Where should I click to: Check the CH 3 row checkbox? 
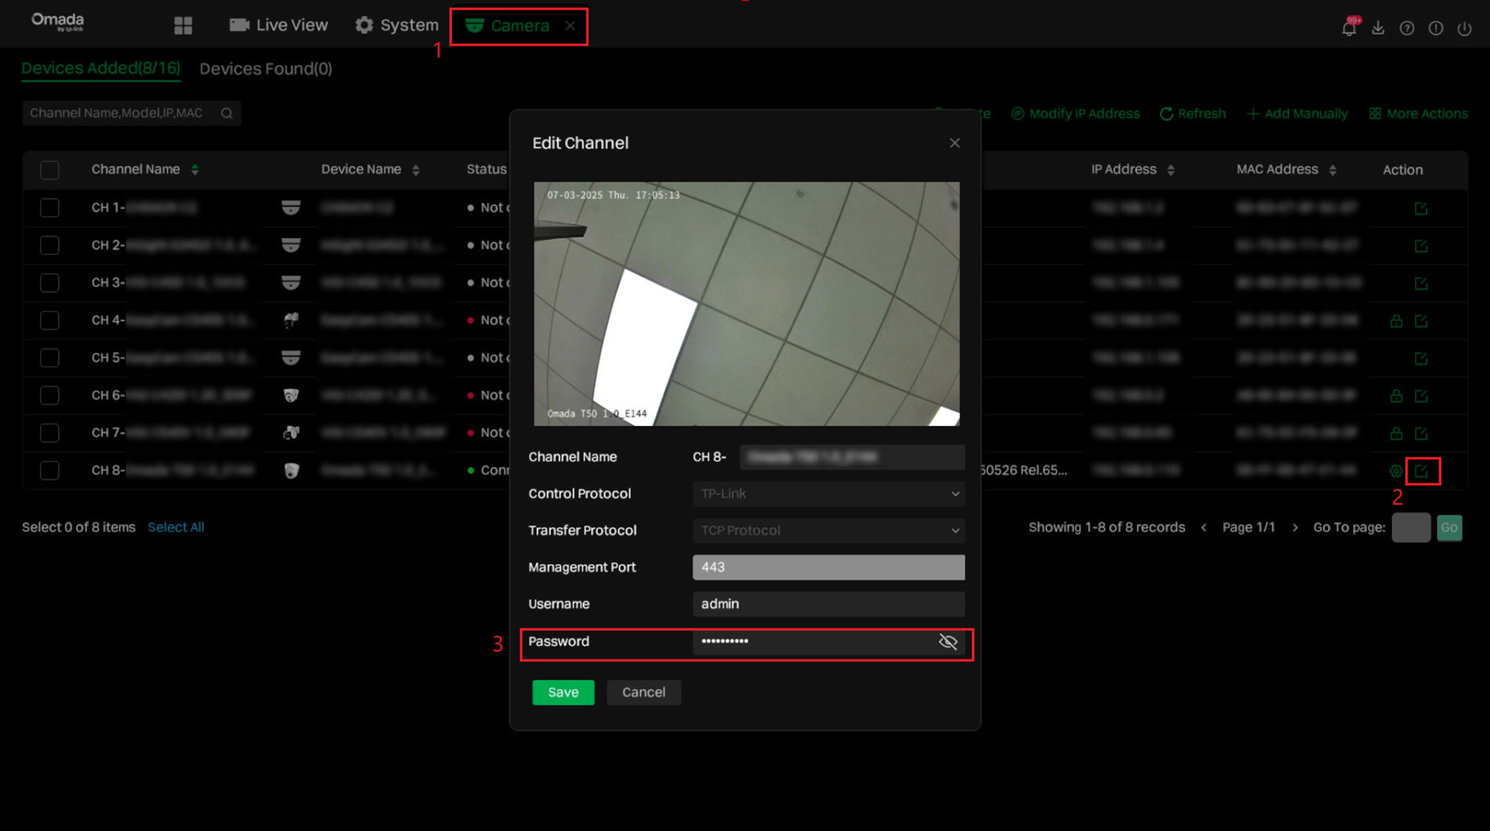(x=50, y=283)
